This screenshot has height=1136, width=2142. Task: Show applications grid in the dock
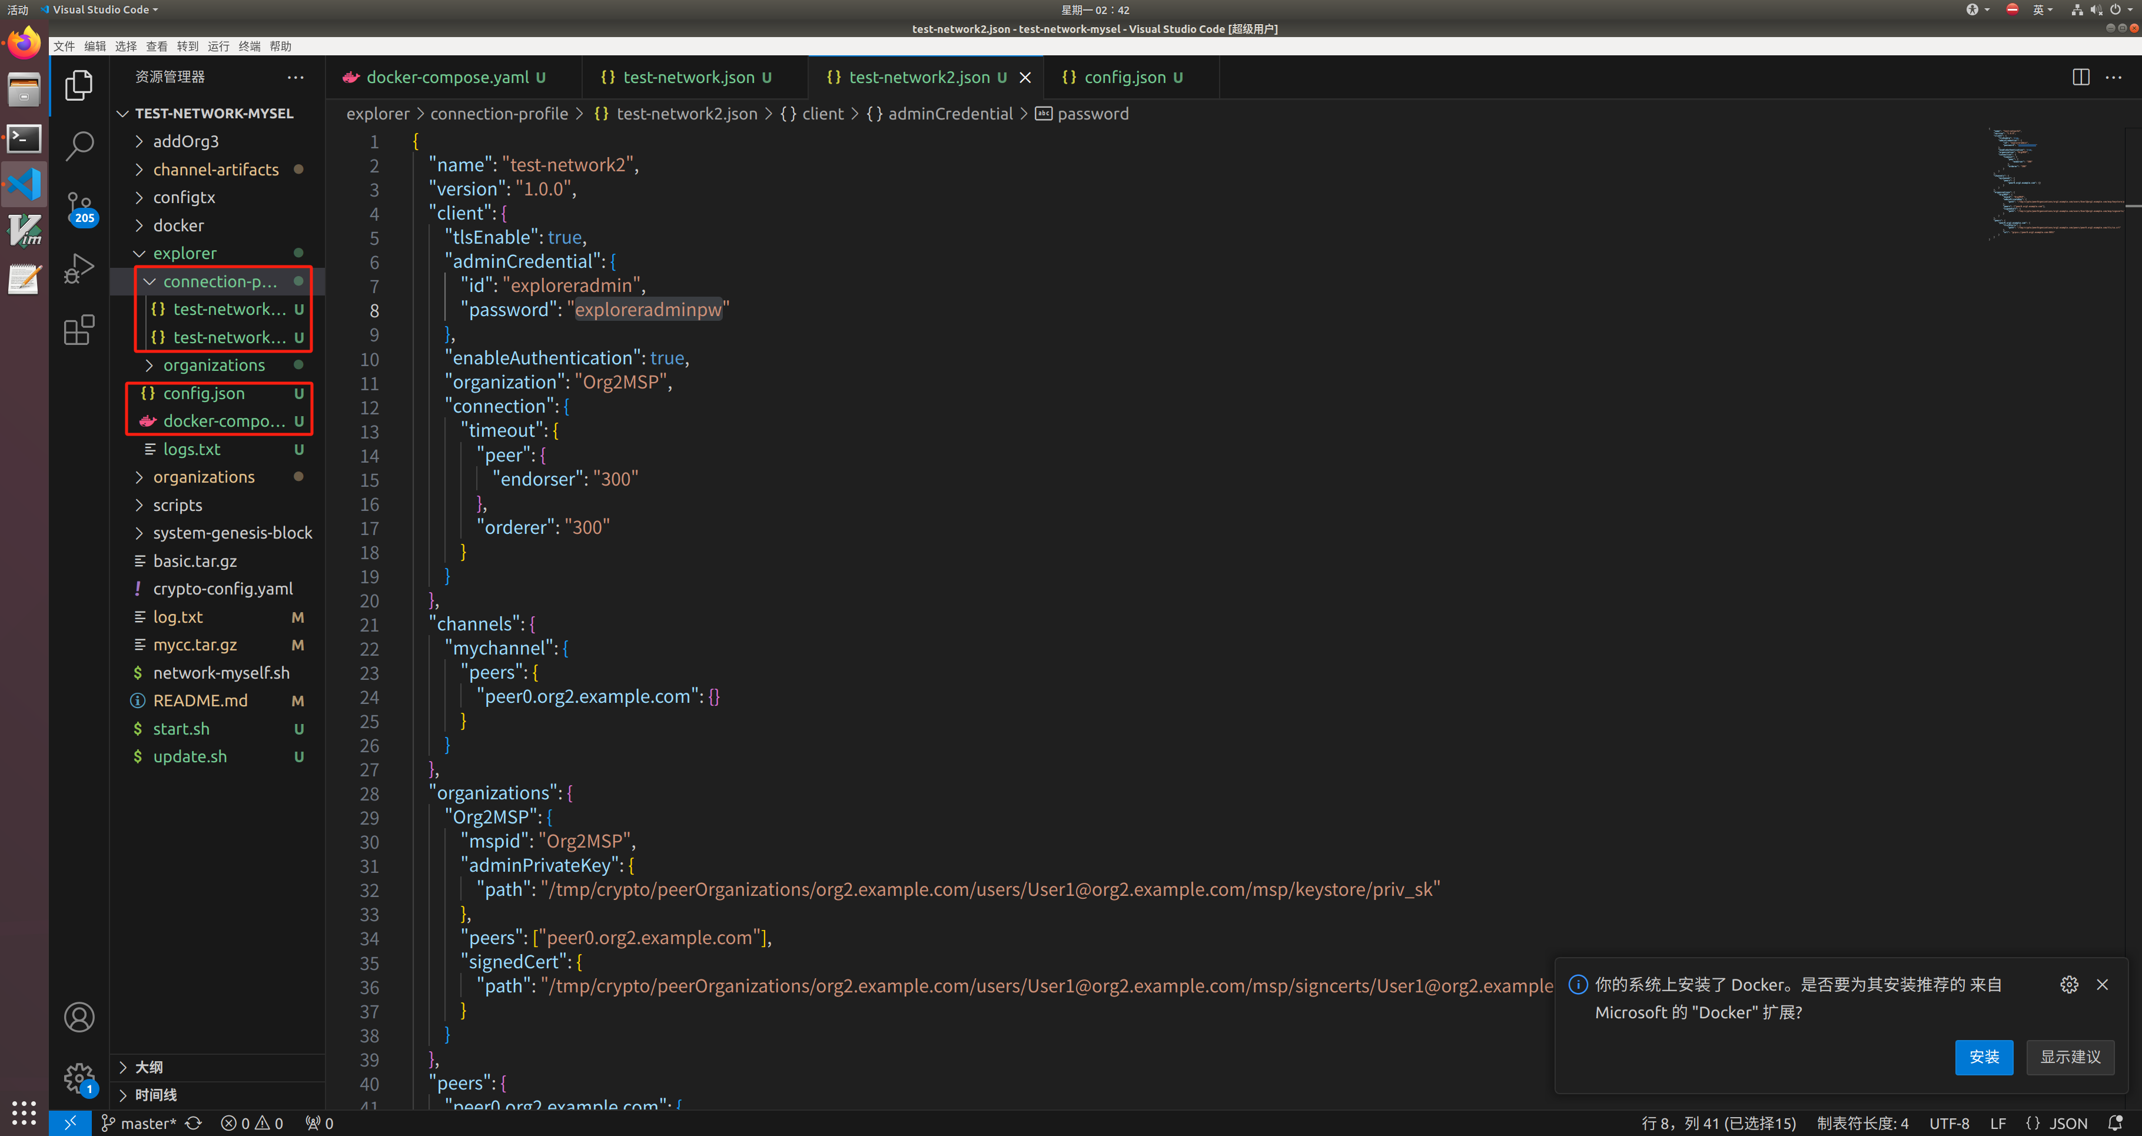tap(24, 1112)
